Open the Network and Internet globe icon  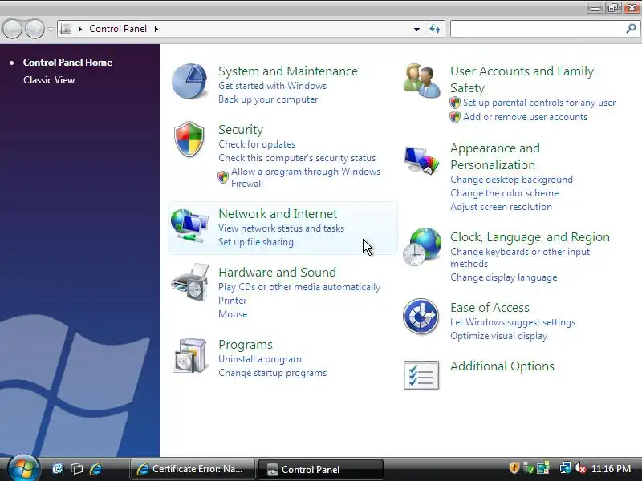[x=189, y=225]
